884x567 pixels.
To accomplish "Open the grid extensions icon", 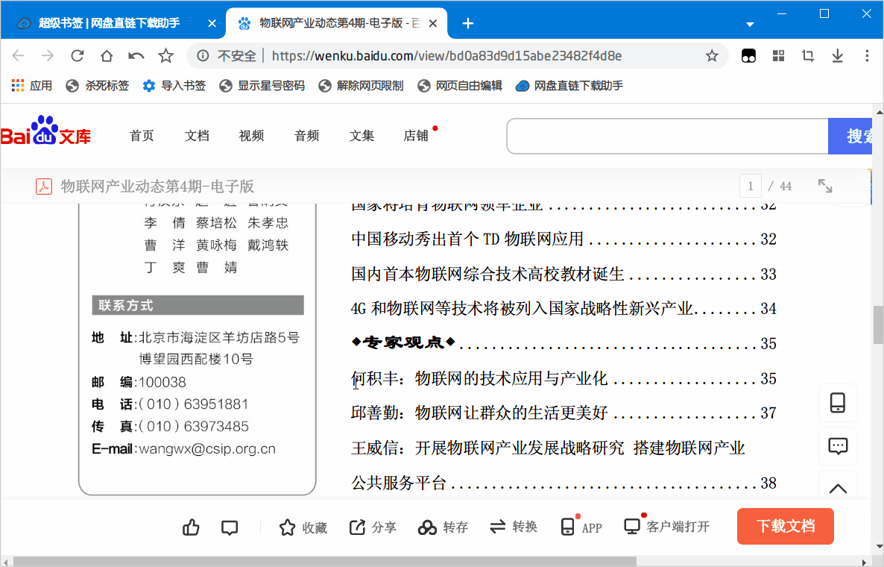I will coord(779,55).
